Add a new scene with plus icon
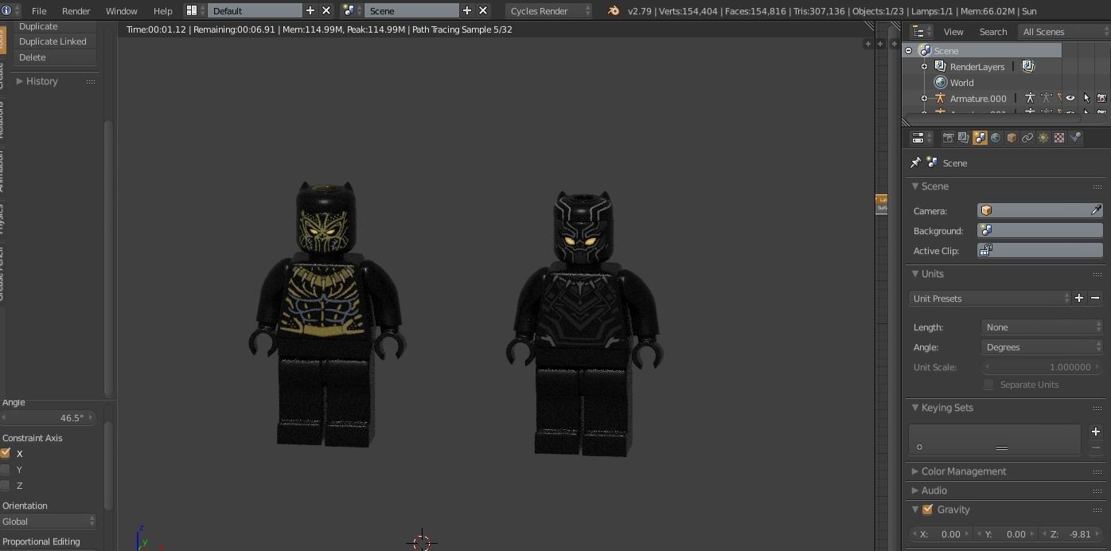 pos(467,10)
